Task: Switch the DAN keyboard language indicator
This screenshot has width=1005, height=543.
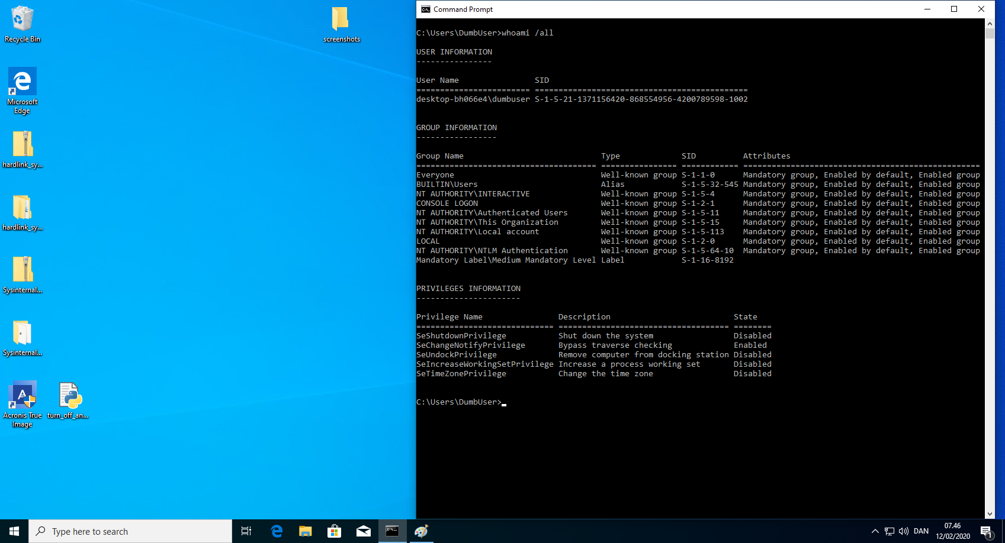Action: 921,531
